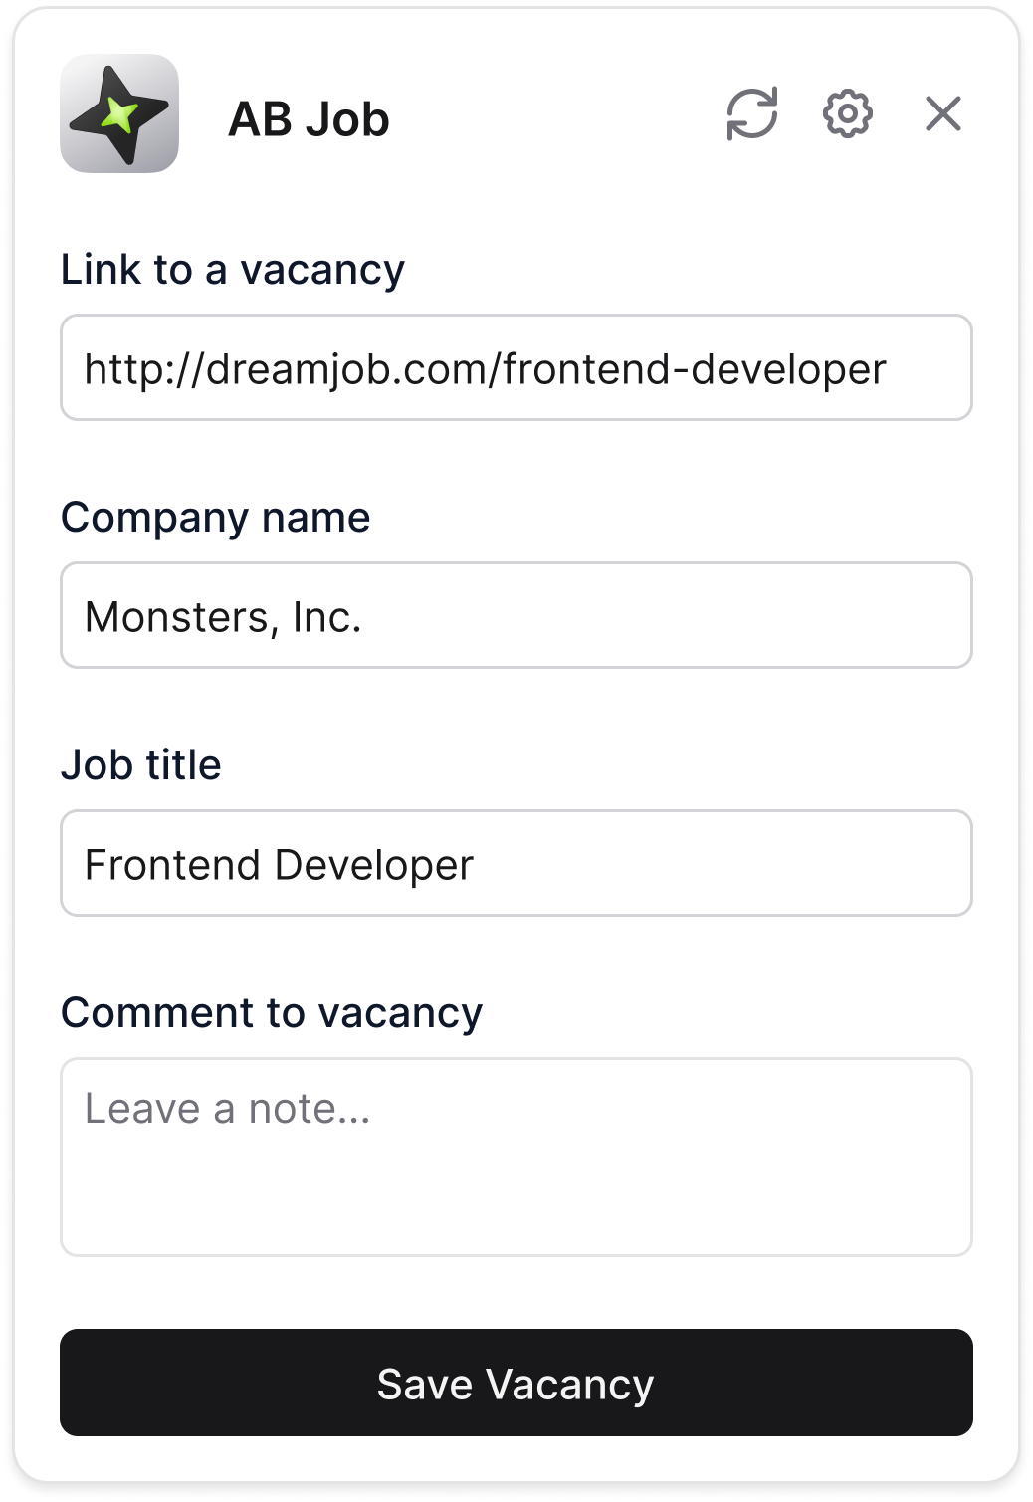Image resolution: width=1033 pixels, height=1502 pixels.
Task: Dismiss the panel with the X icon
Action: pyautogui.click(x=942, y=113)
